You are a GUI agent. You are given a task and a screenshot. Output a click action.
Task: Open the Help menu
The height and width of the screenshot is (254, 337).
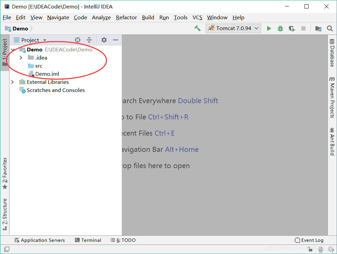coord(238,18)
